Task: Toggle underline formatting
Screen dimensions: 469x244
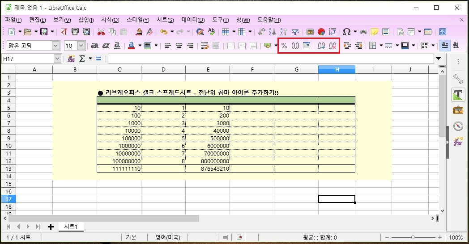Action: click(x=117, y=46)
